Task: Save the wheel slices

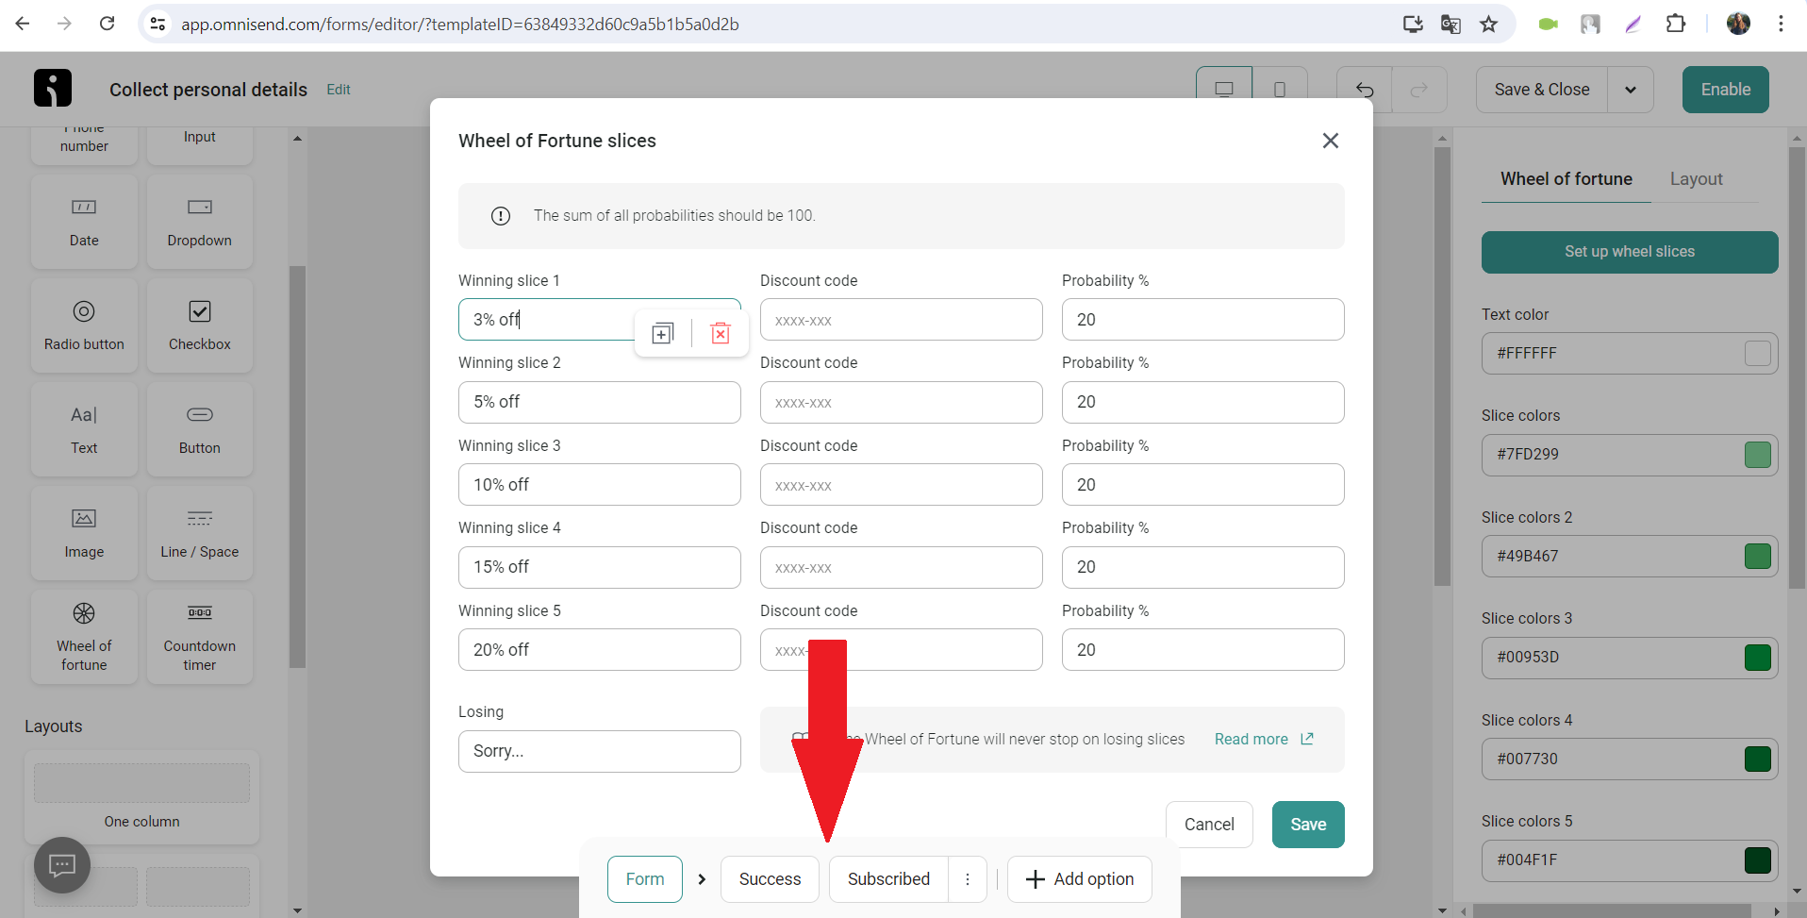Action: [x=1308, y=825]
